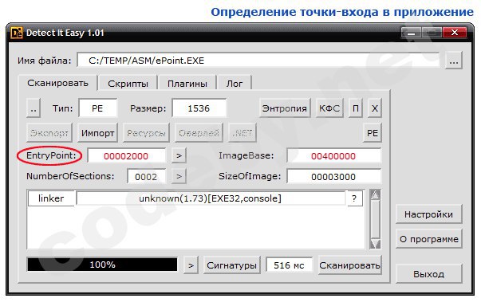The height and width of the screenshot is (302, 481).
Task: Open the Скрипты tab
Action: click(128, 84)
